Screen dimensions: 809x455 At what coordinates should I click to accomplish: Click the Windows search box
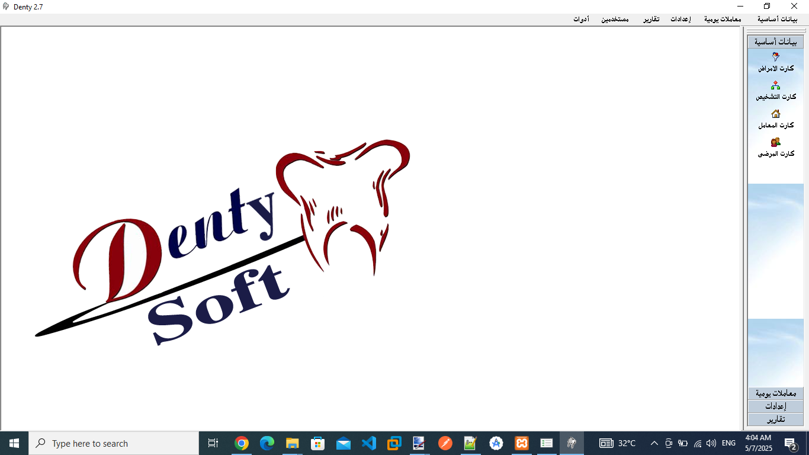114,443
